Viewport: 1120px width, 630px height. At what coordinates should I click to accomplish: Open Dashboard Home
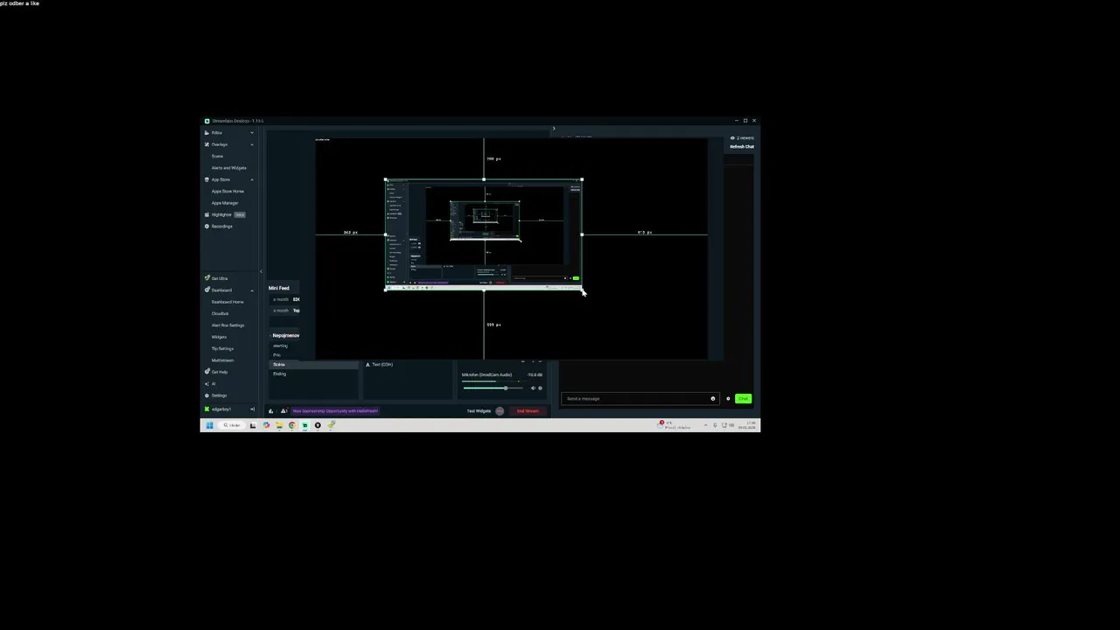(x=227, y=302)
